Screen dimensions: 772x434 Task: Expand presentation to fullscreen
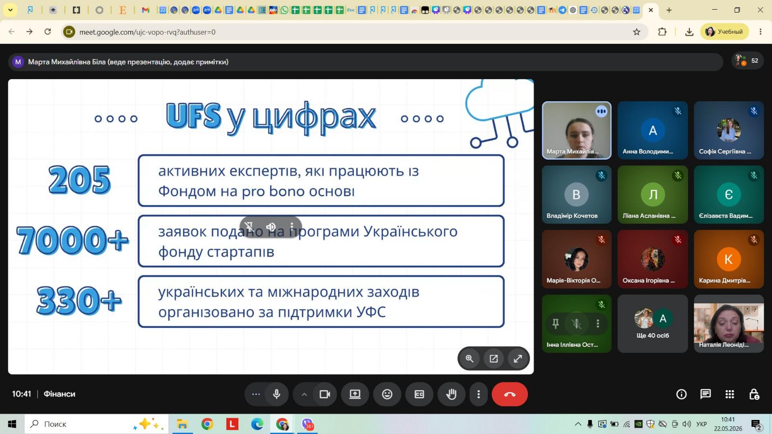tap(518, 358)
